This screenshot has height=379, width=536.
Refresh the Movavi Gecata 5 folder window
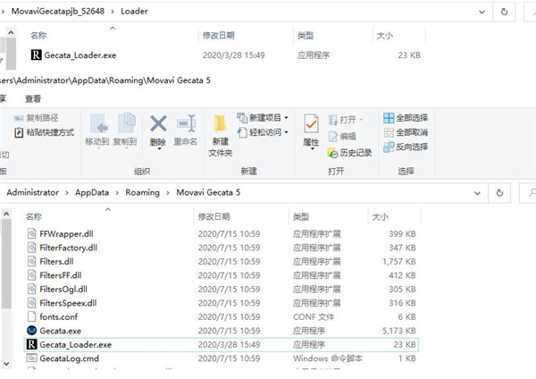pyautogui.click(x=499, y=193)
